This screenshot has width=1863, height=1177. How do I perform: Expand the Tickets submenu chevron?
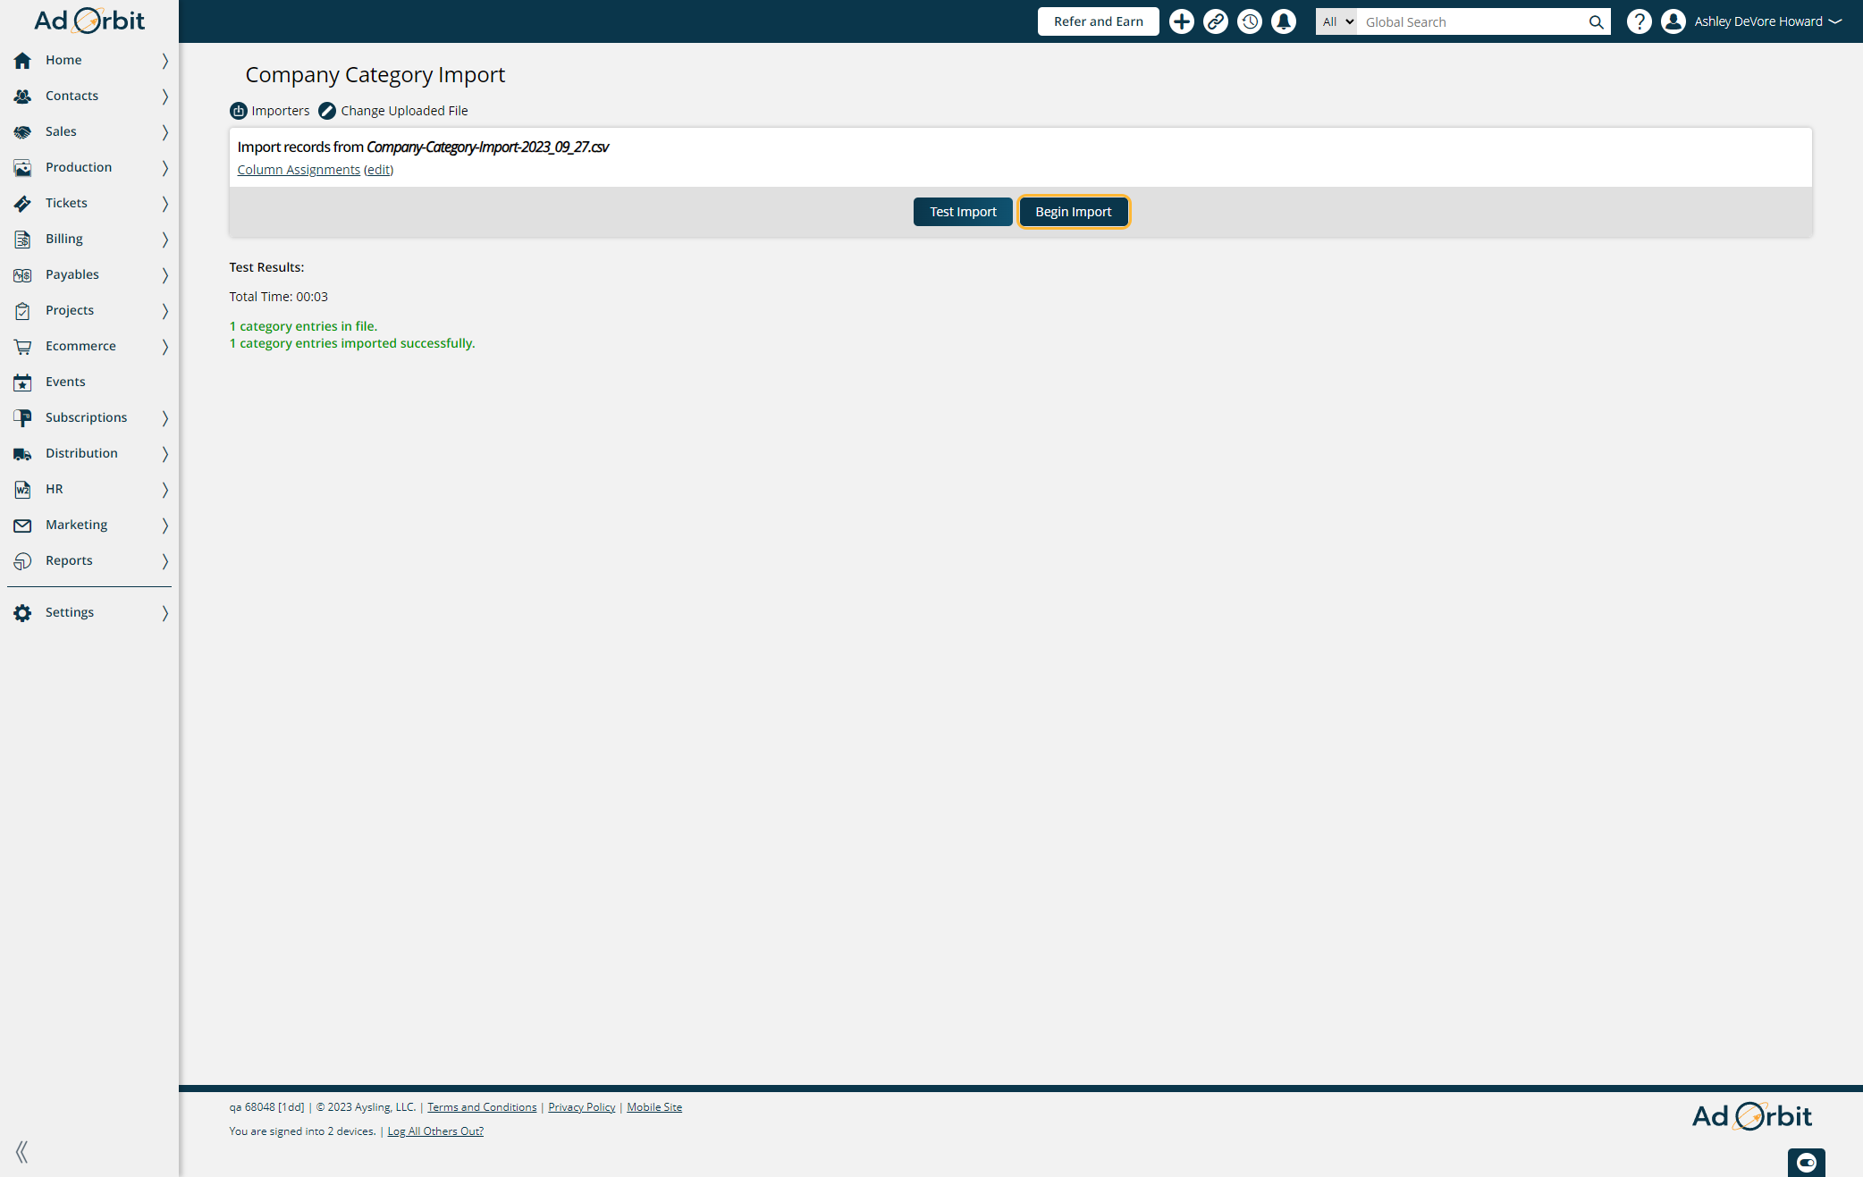(165, 204)
